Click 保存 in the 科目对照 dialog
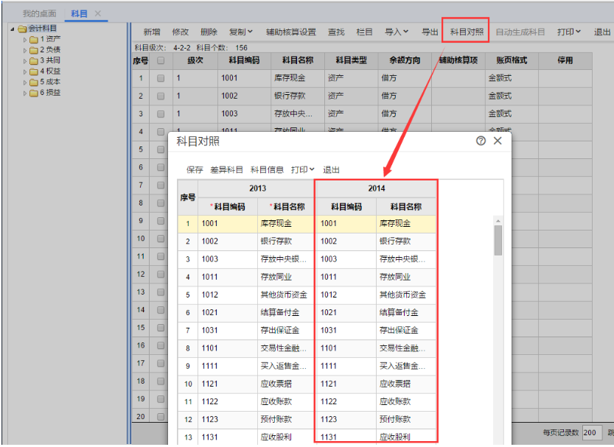Image resolution: width=614 pixels, height=447 pixels. point(195,169)
